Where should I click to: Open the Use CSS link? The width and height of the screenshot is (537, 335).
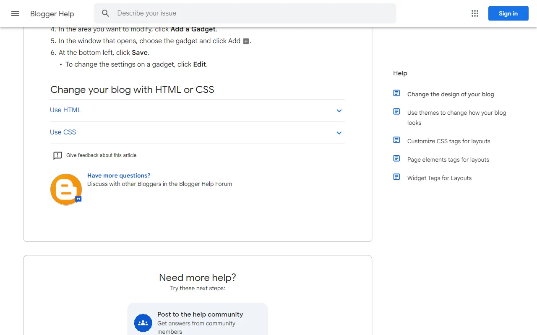63,132
